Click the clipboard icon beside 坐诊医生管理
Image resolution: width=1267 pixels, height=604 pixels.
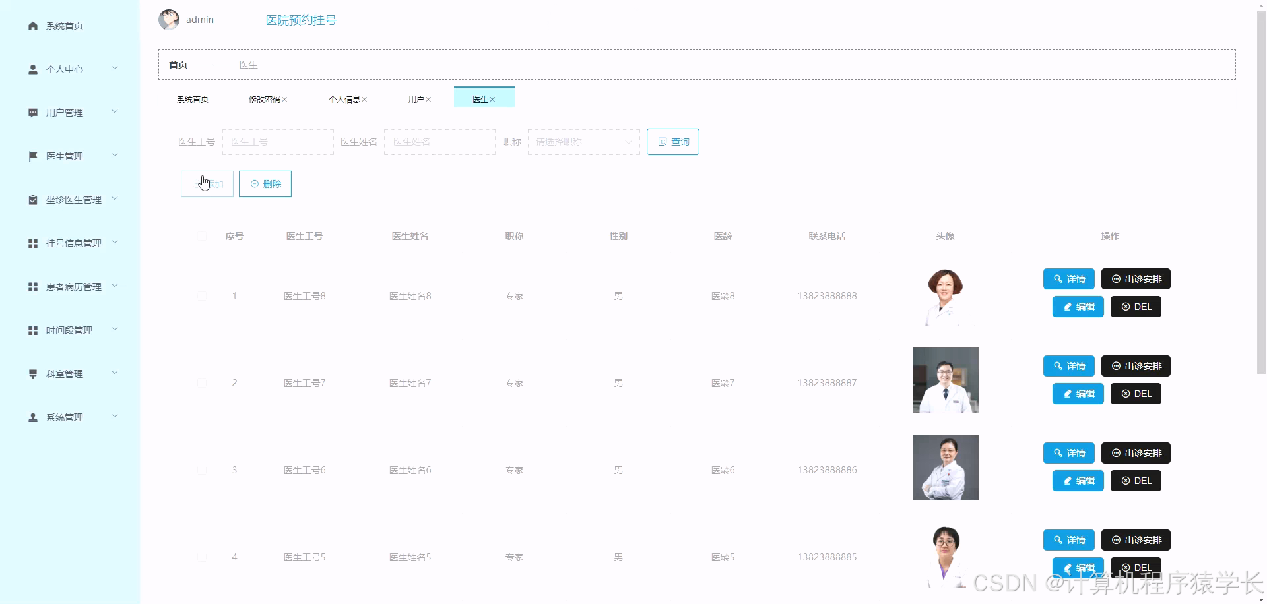[x=33, y=200]
